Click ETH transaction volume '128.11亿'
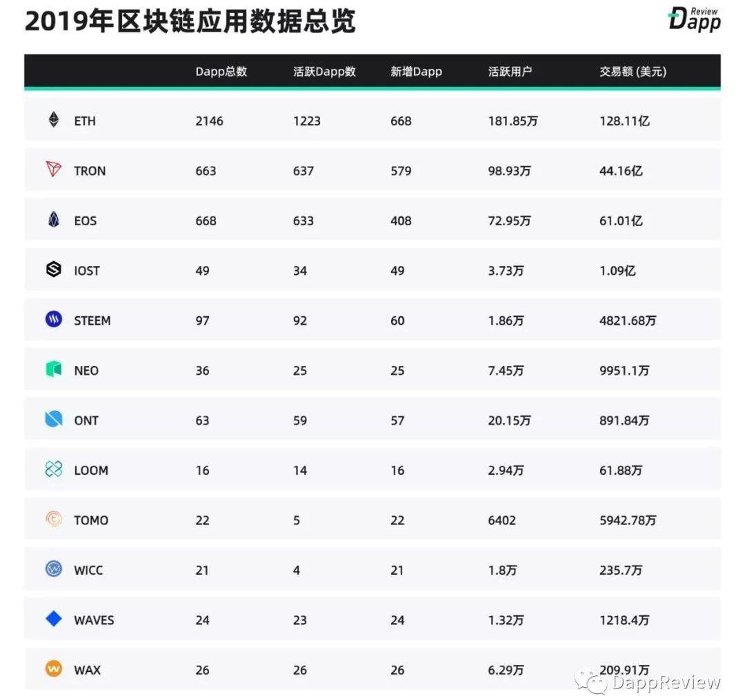The width and height of the screenshot is (745, 696). 624,121
